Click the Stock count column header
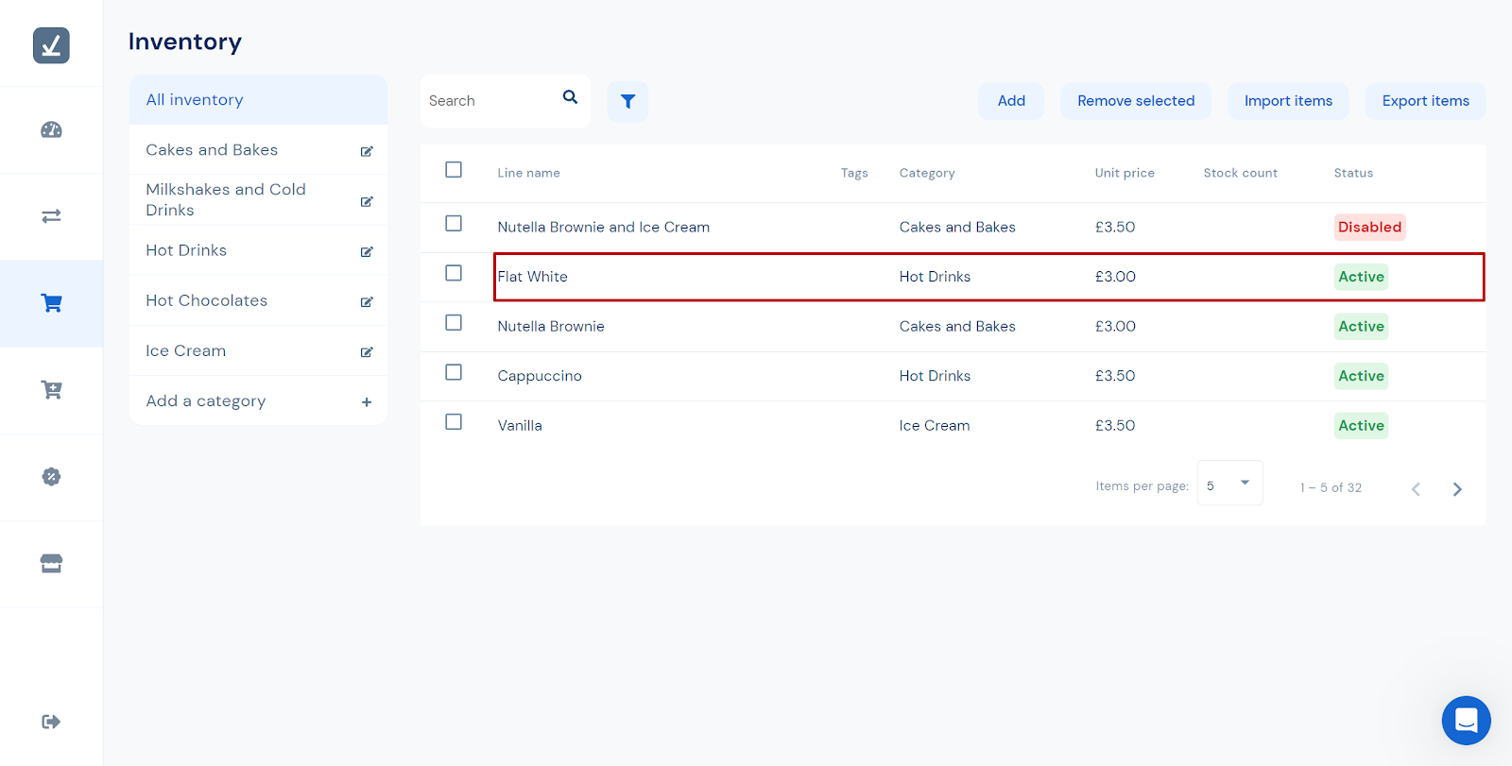This screenshot has height=766, width=1512. pyautogui.click(x=1240, y=173)
